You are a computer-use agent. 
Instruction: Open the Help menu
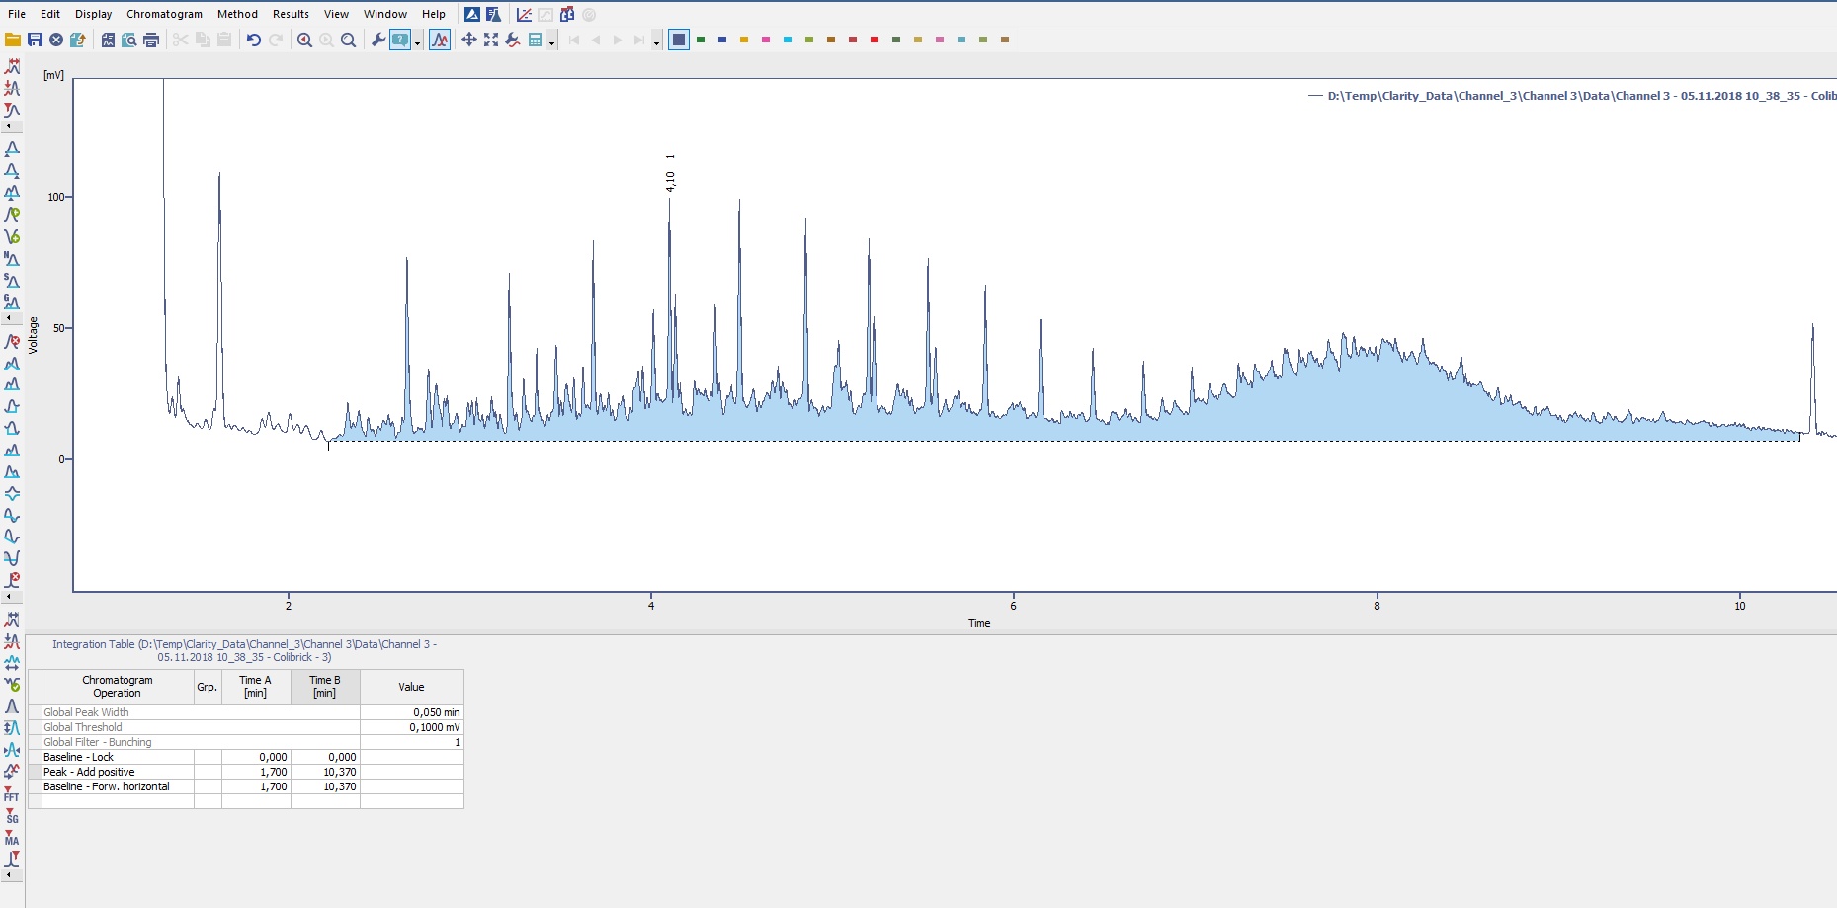point(434,14)
